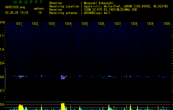Click the 1328 time marker
Image resolution: width=173 pixels, height=110 pixels.
click(134, 24)
